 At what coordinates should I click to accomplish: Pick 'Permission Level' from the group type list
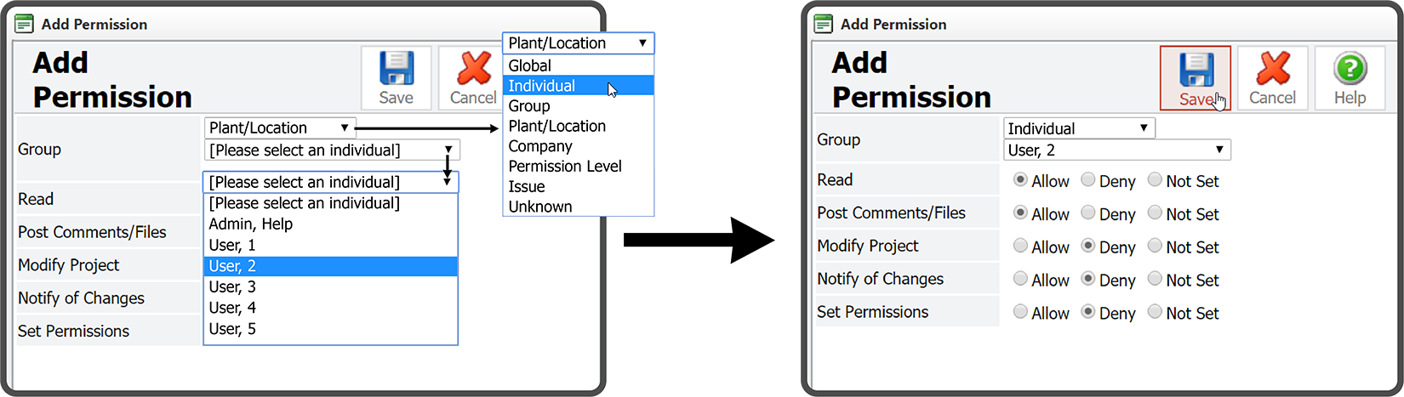(x=565, y=167)
